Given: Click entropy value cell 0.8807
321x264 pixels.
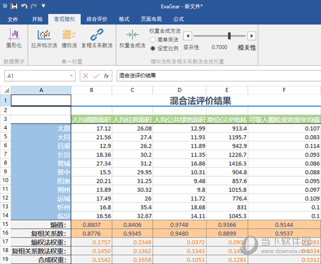Looking at the screenshot, I should click(91, 225).
